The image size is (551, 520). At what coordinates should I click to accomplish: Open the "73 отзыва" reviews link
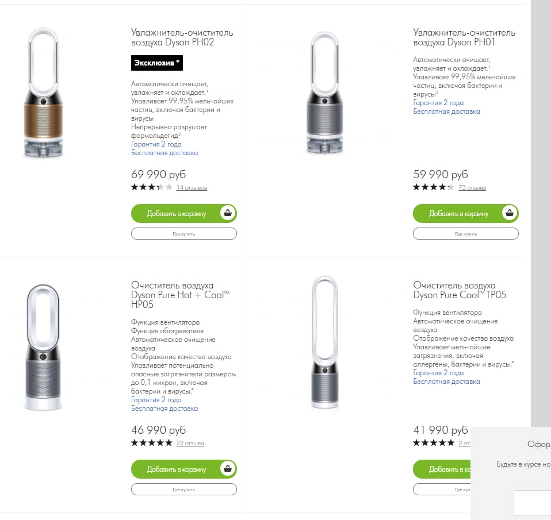coord(472,188)
